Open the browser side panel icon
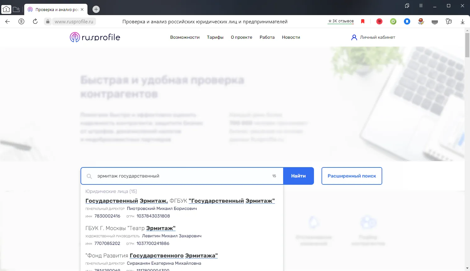 click(x=407, y=6)
